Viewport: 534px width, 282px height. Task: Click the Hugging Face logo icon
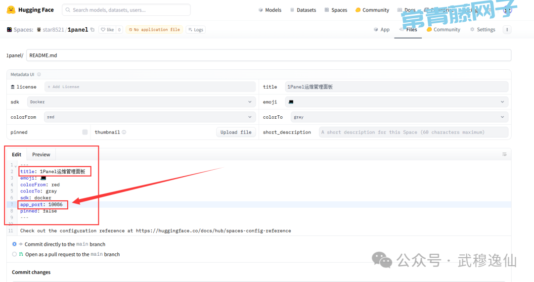pos(11,10)
